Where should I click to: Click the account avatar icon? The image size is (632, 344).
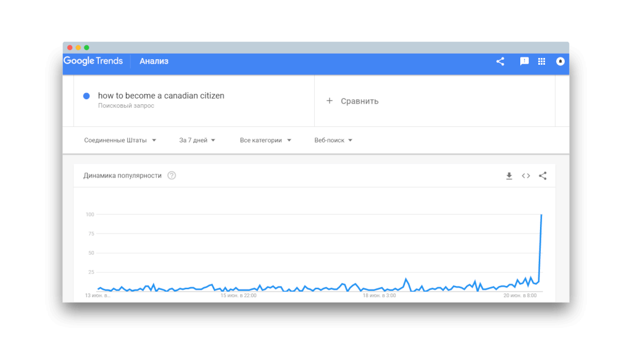(560, 62)
